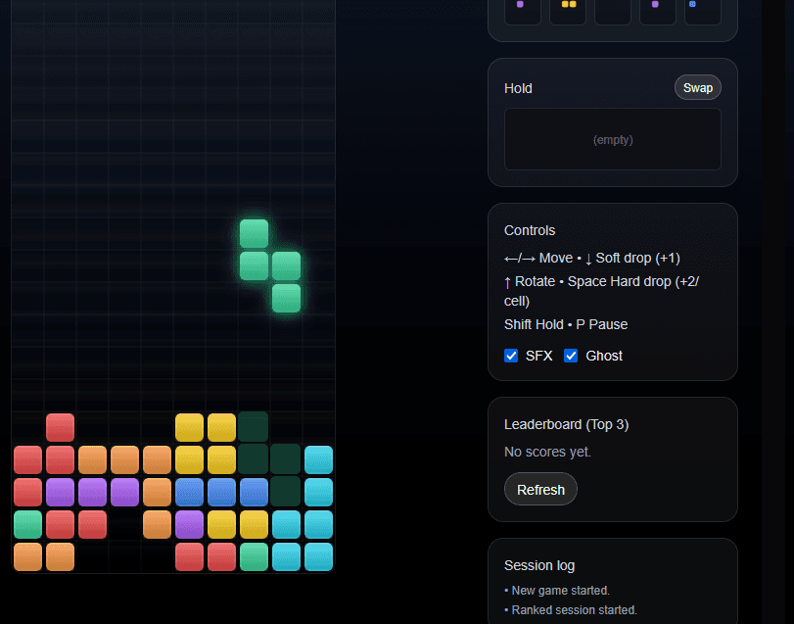Screen dimensions: 794x624
Task: Disable the SFX checkbox
Action: [511, 356]
